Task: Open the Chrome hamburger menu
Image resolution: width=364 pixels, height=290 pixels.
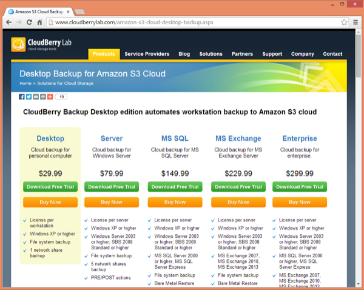Action: [x=356, y=22]
